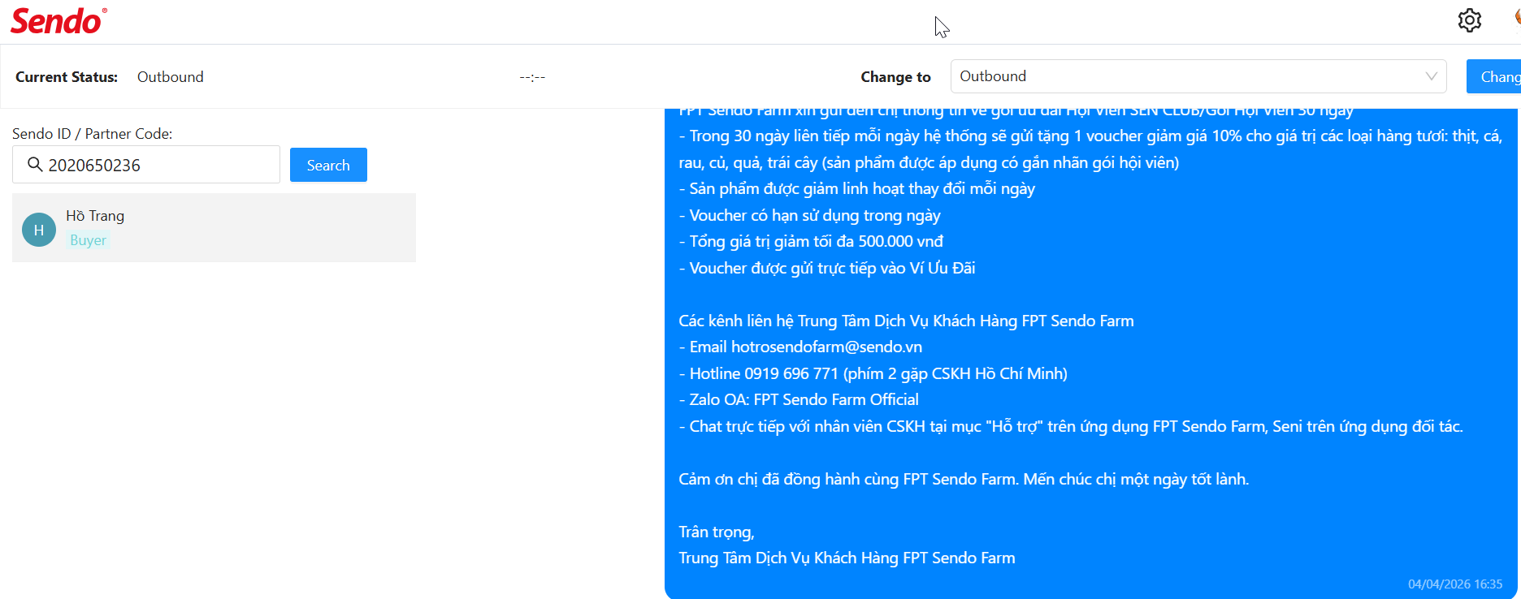Click the Zalo OA: FPT Sendo Farm Official line
This screenshot has height=599, width=1521.
coord(799,400)
